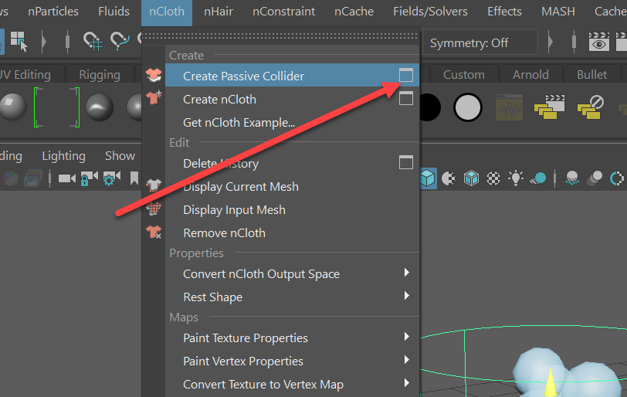Open camera attributes gear icon

[x=111, y=178]
